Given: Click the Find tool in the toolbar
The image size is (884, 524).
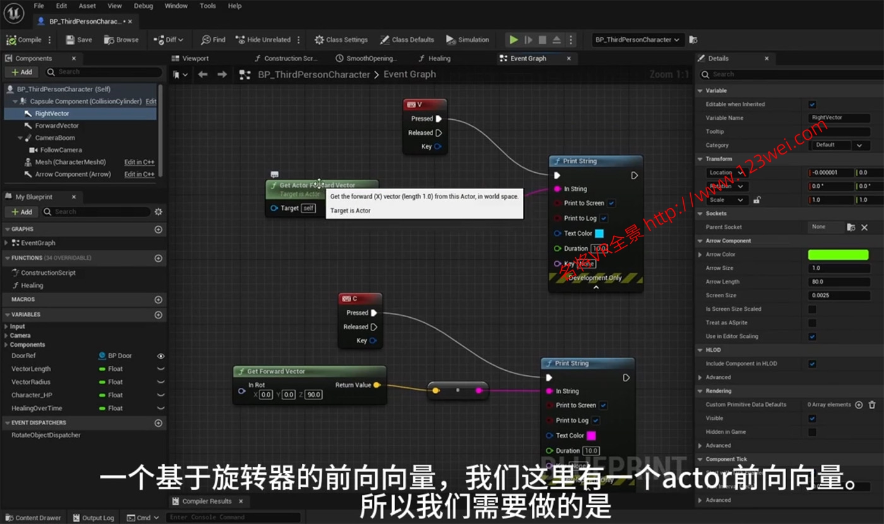Looking at the screenshot, I should [x=213, y=39].
